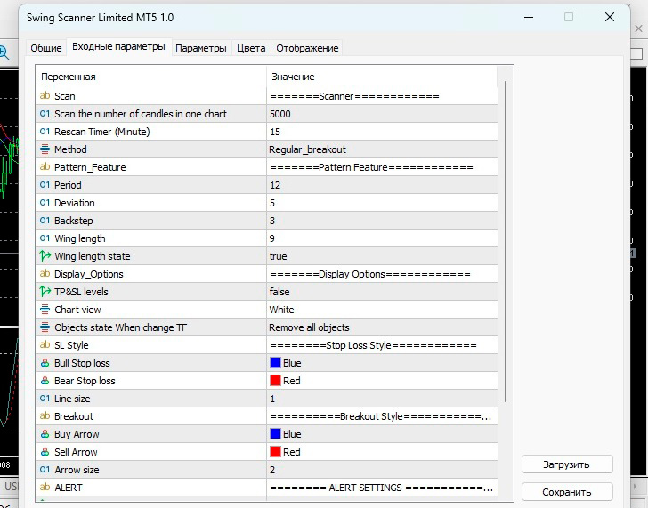
Task: Click the Method row enum icon
Action: point(45,149)
